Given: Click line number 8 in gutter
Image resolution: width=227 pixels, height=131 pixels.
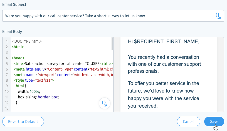Looking at the screenshot, I should (x=7, y=80).
